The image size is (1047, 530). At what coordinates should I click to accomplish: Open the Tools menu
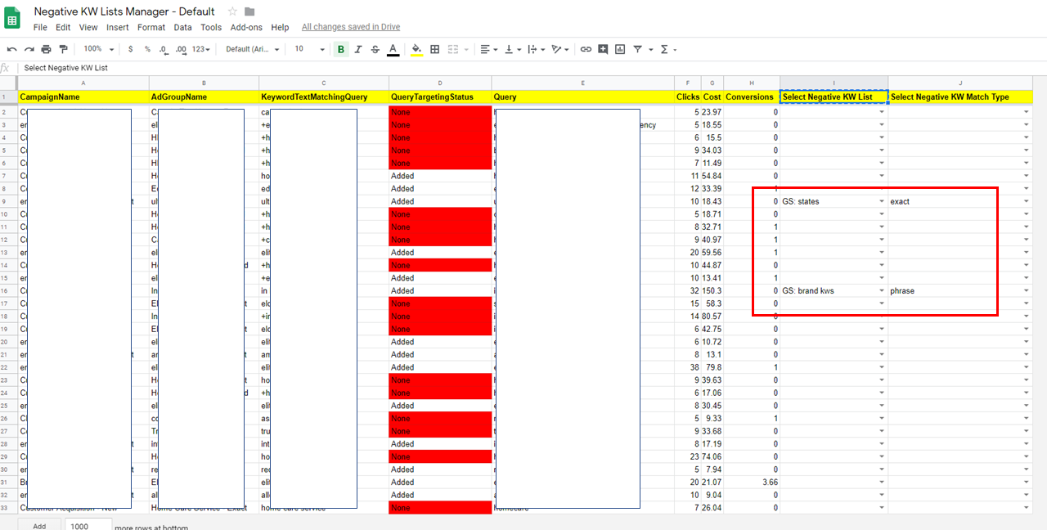[211, 27]
